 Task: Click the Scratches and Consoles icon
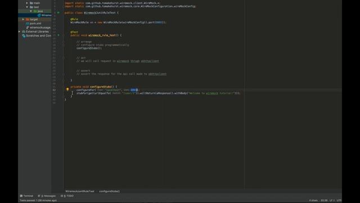click(24, 36)
